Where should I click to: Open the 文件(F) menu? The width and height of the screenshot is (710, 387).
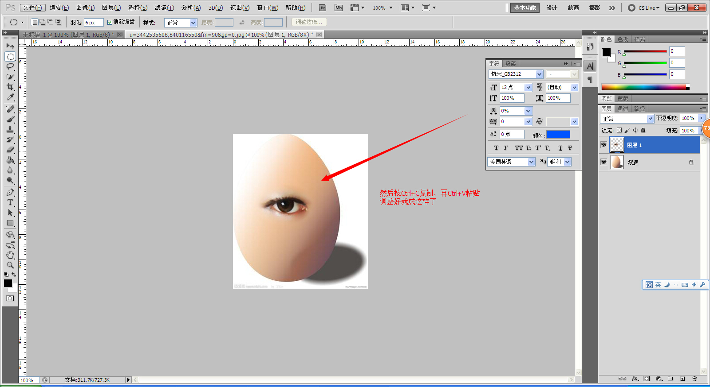pyautogui.click(x=33, y=8)
